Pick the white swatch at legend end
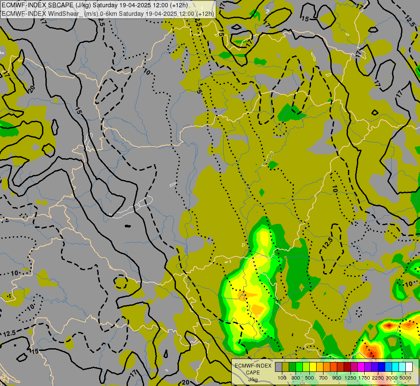This screenshot has width=420, height=386. pyautogui.click(x=409, y=367)
